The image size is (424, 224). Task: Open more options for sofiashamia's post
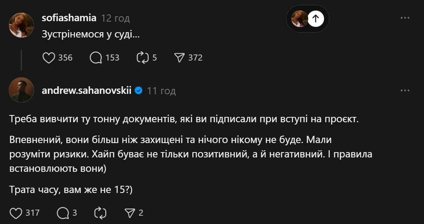(x=405, y=18)
